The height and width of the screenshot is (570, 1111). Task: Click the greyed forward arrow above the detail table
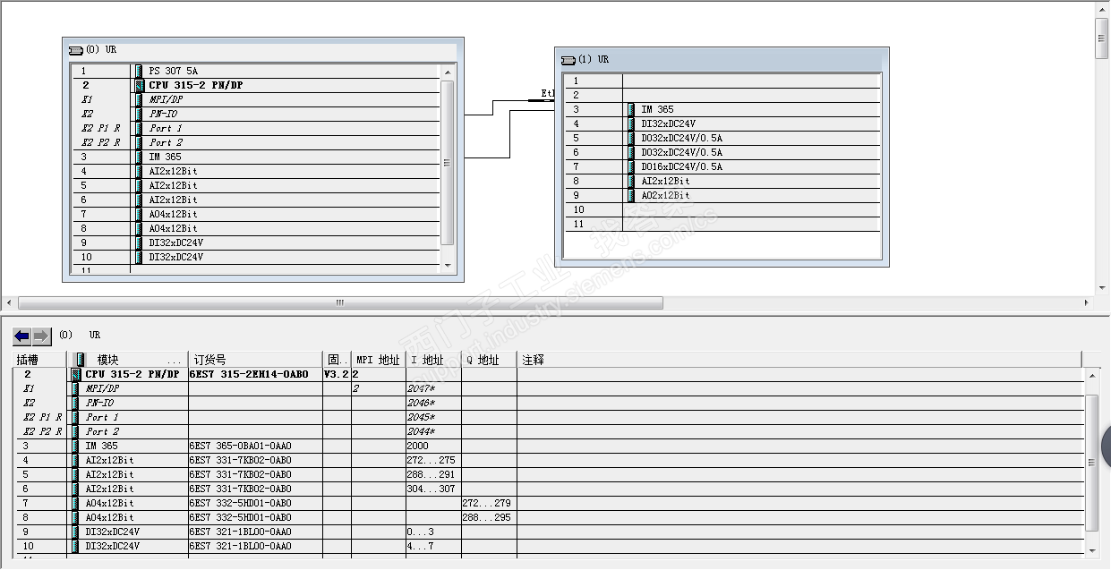41,336
